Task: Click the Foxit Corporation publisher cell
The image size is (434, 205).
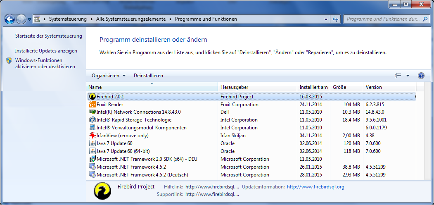Action: point(239,105)
